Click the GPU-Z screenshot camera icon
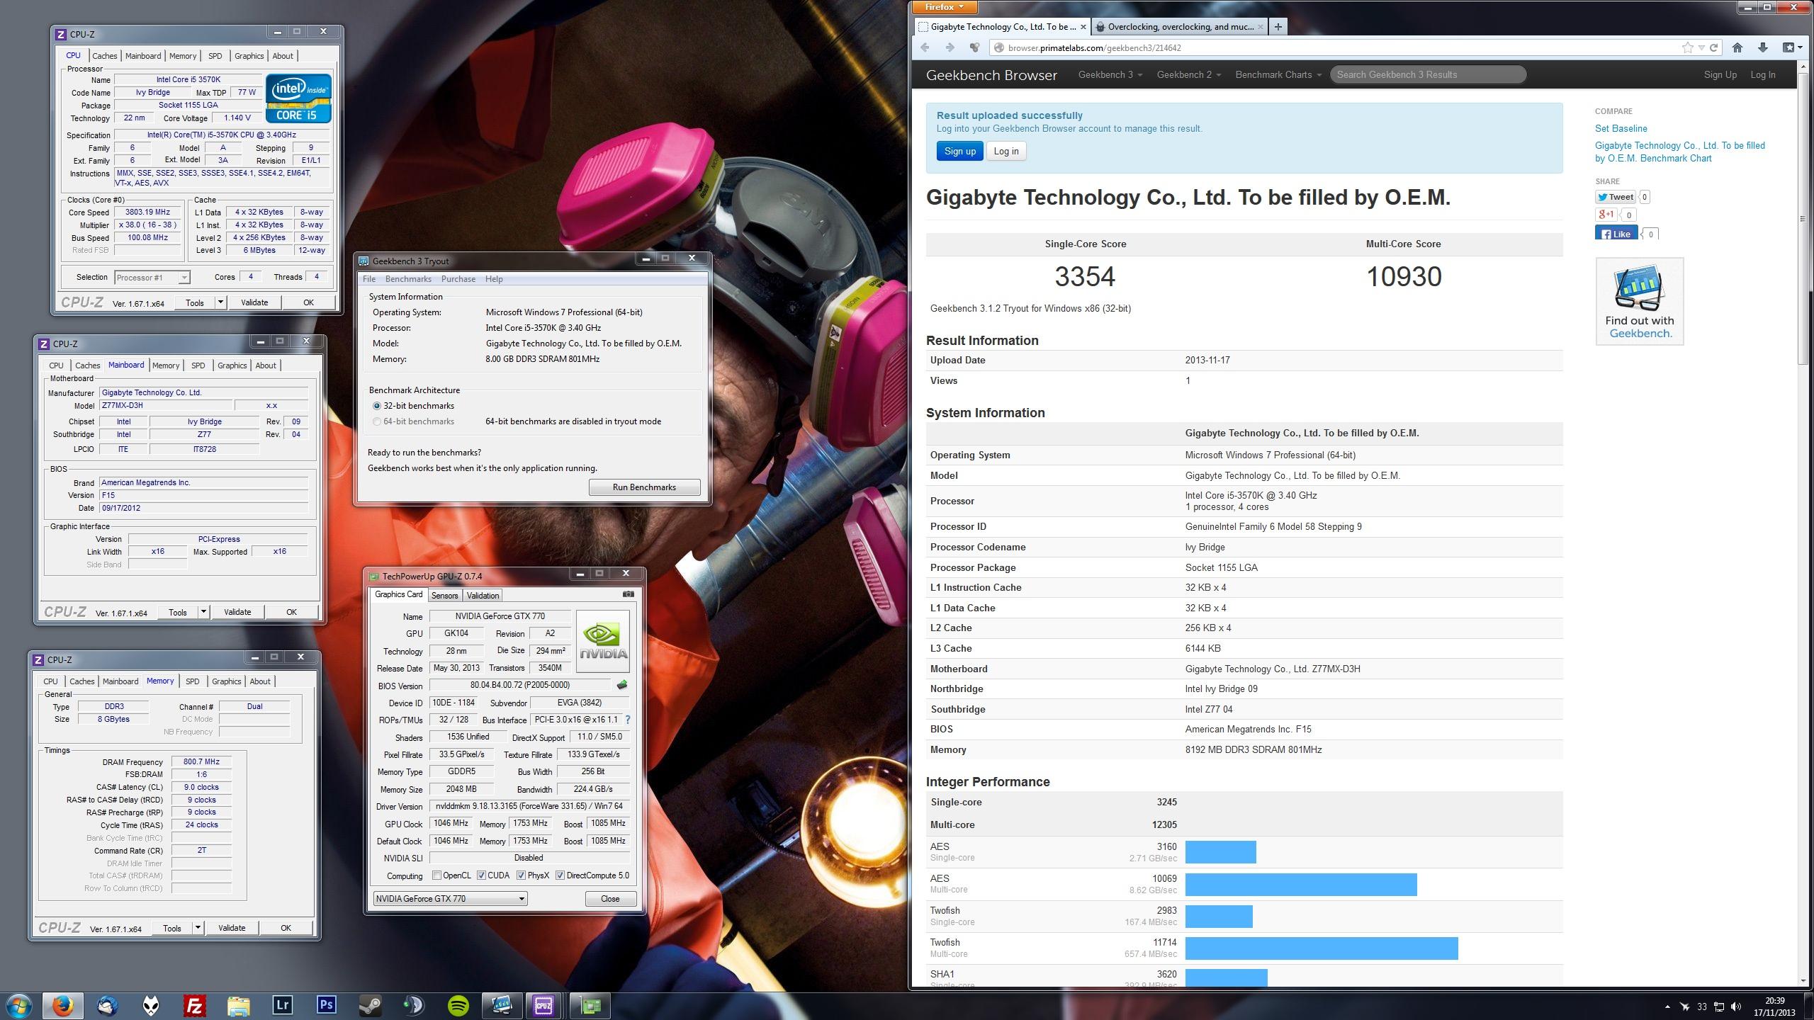 click(x=628, y=594)
